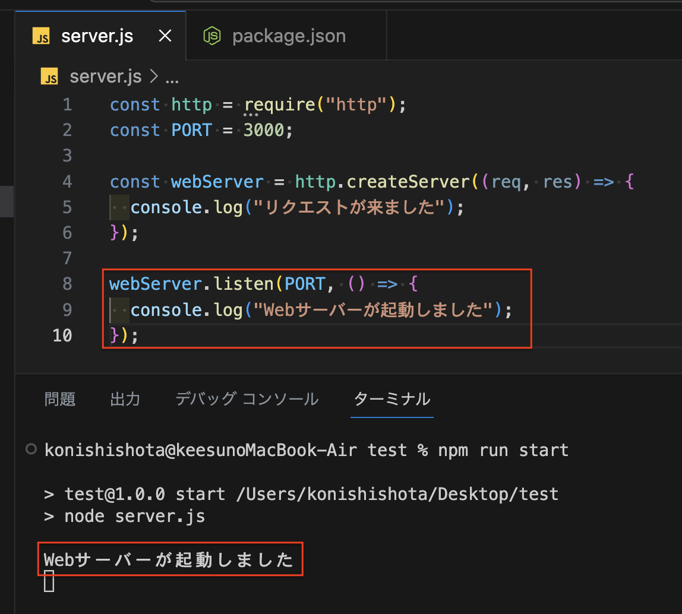Click the close icon on the server.js tab
The width and height of the screenshot is (682, 614).
165,36
